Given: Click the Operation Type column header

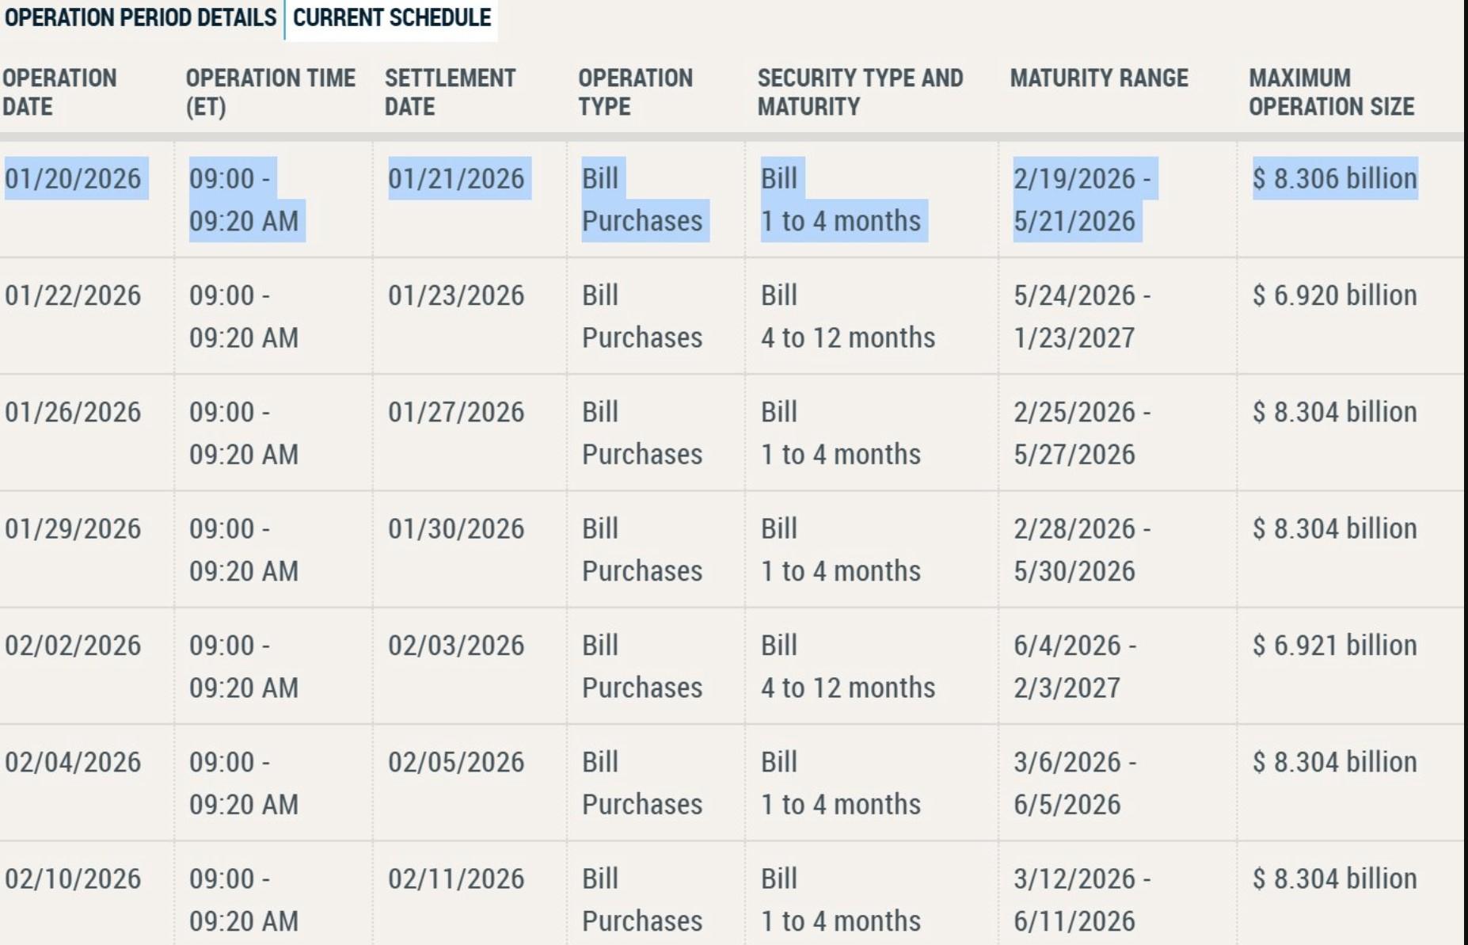Looking at the screenshot, I should click(635, 92).
